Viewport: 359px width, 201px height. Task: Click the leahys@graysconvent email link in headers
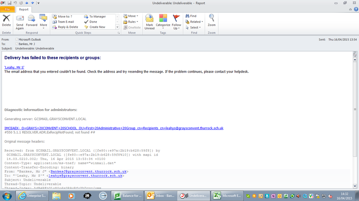(85, 176)
